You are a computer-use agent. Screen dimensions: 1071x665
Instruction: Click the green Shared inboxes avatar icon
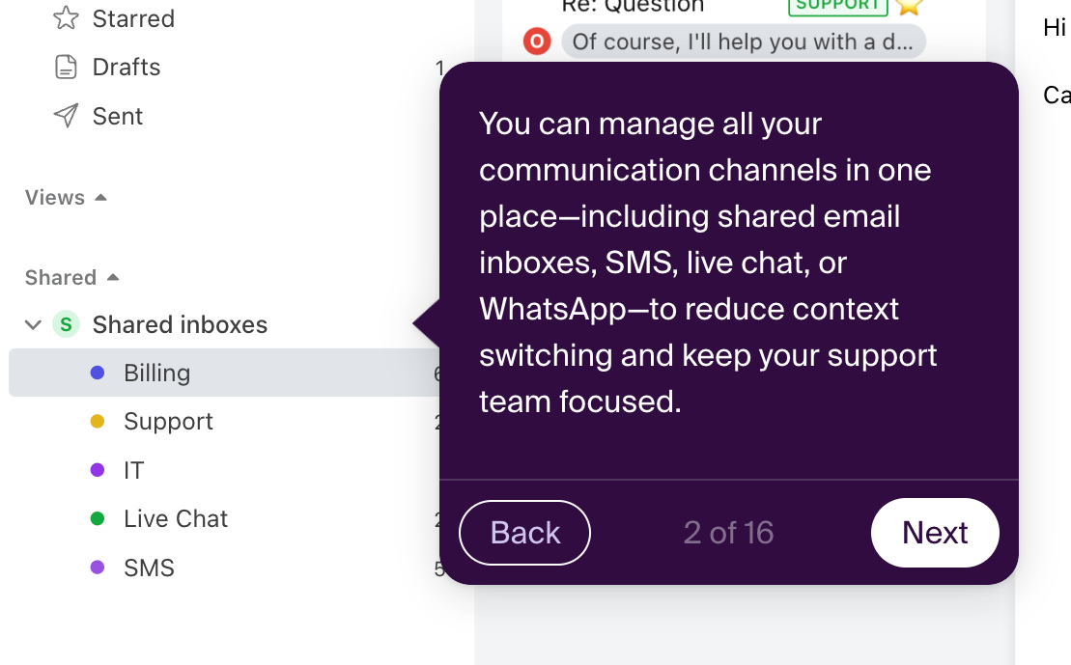click(x=66, y=325)
